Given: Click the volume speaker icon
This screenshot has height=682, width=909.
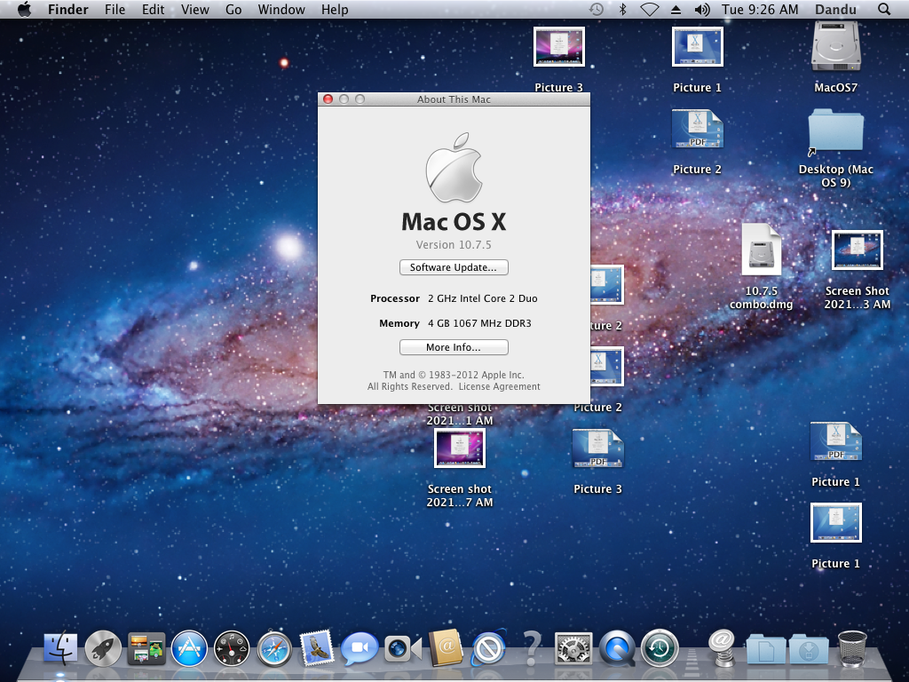Looking at the screenshot, I should pos(702,9).
